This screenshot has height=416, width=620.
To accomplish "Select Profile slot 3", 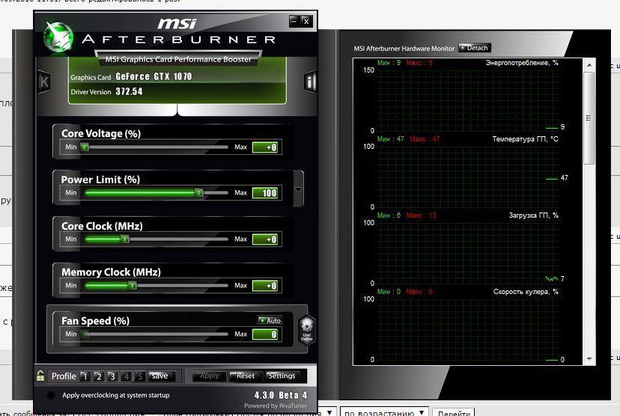I will click(x=112, y=376).
